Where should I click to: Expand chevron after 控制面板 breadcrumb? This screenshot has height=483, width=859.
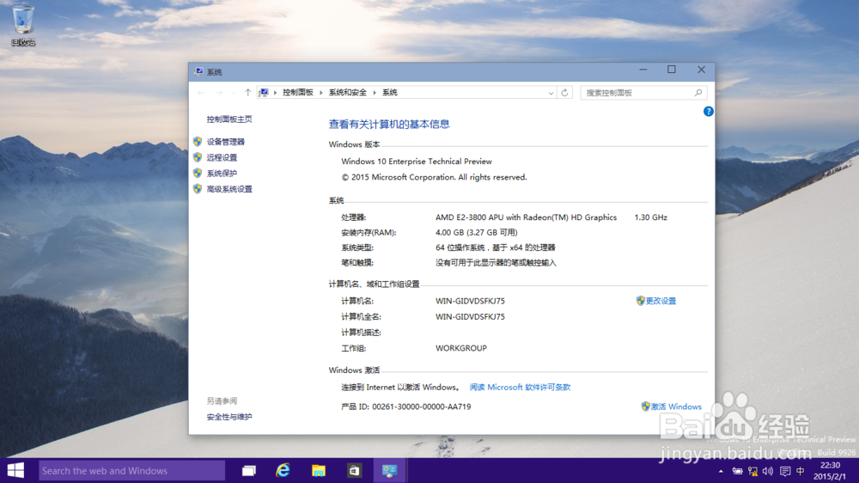click(321, 93)
